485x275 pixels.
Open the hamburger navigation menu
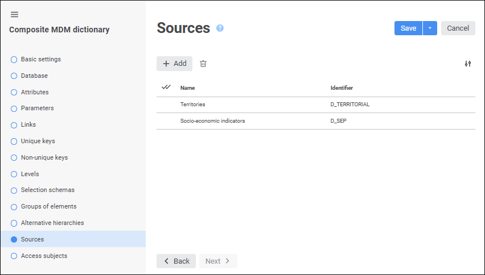point(14,14)
